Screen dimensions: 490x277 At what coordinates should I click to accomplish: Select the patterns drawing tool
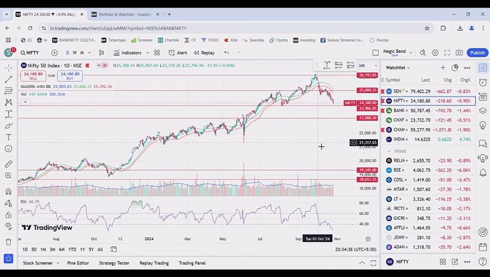(8, 102)
